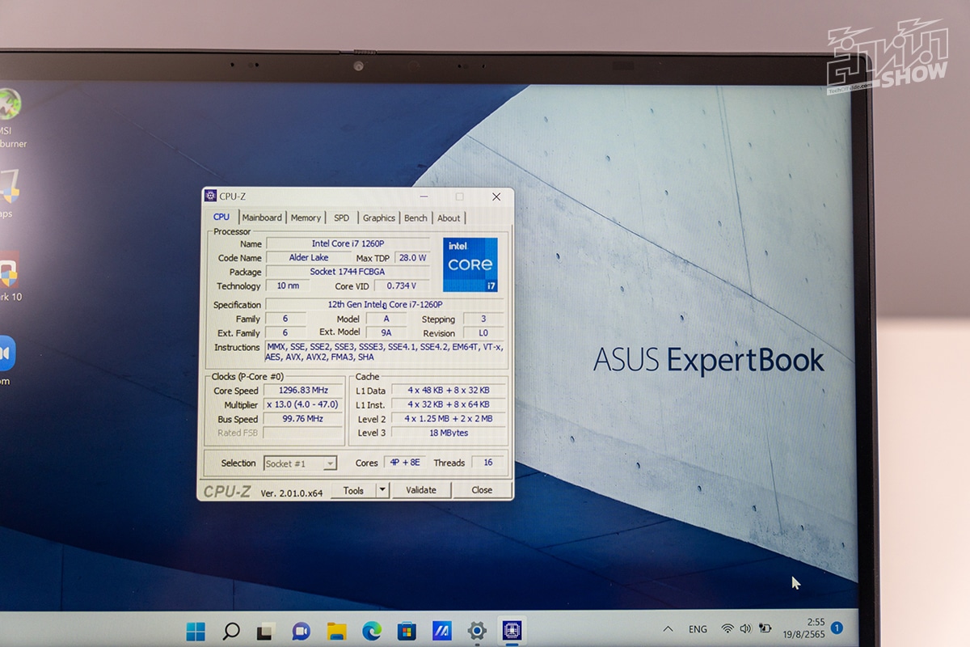Switch to the CPU tab

[221, 217]
